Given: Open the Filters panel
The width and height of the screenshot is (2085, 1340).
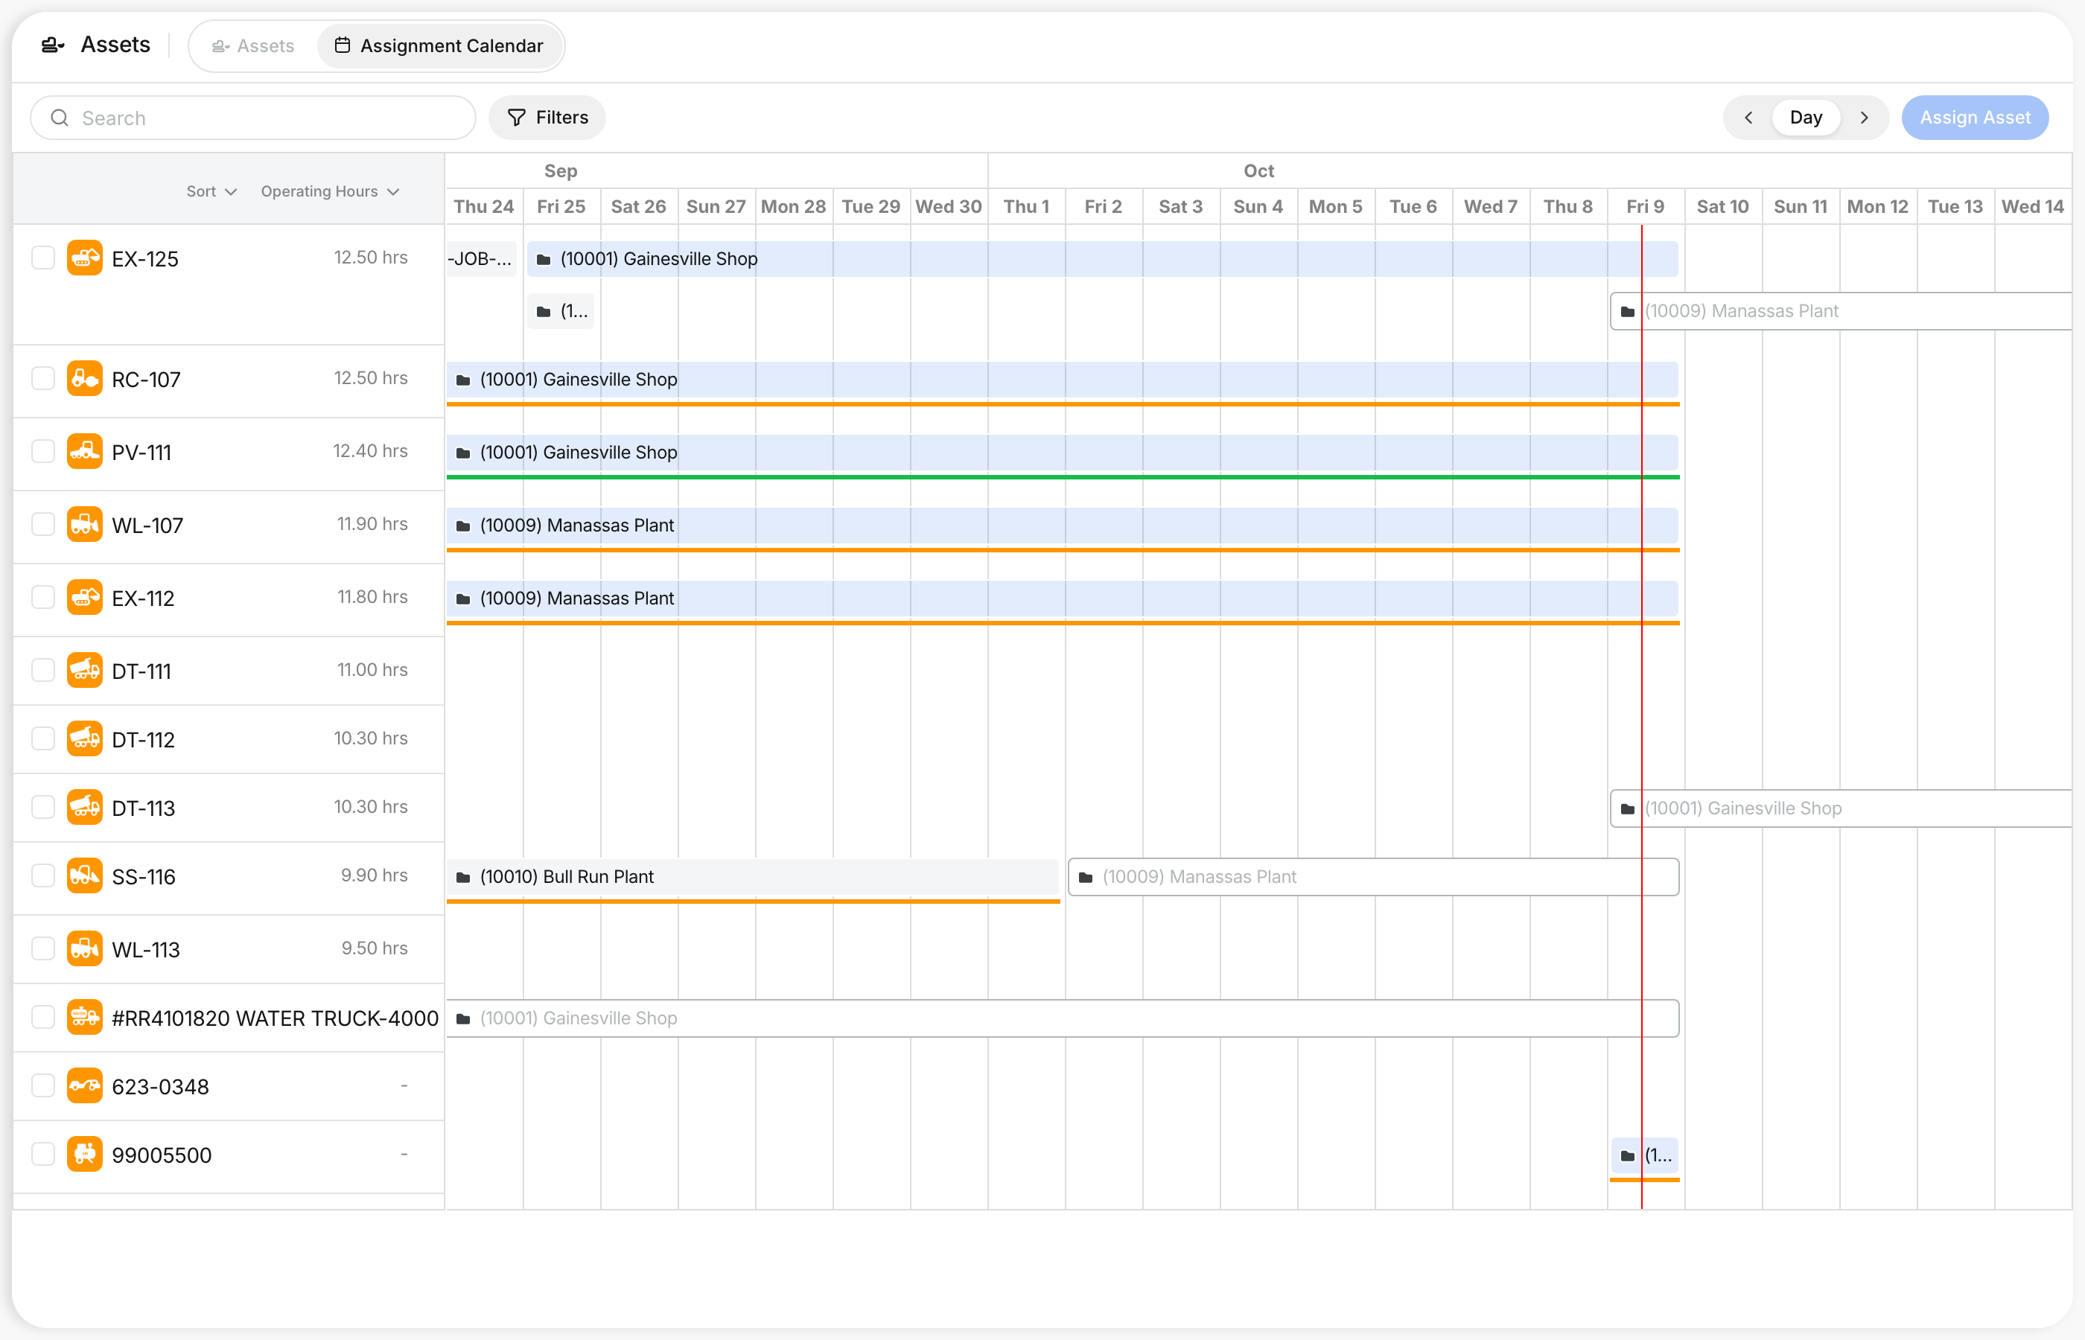Looking at the screenshot, I should (547, 118).
